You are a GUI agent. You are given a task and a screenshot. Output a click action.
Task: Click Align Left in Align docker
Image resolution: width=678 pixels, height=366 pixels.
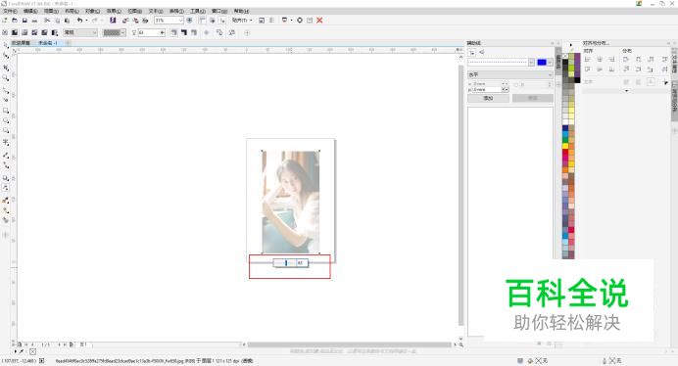click(588, 59)
